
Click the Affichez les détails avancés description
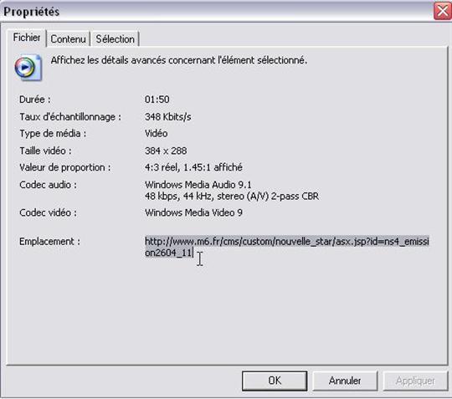[179, 60]
